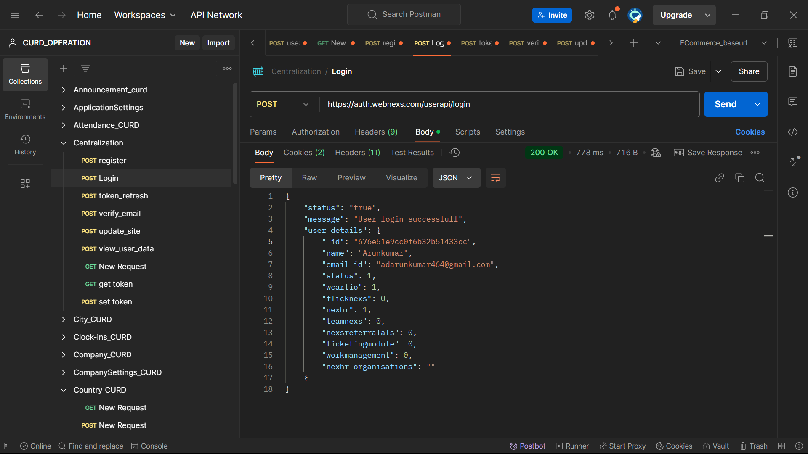The width and height of the screenshot is (808, 454).
Task: Click the Send button
Action: (x=725, y=104)
